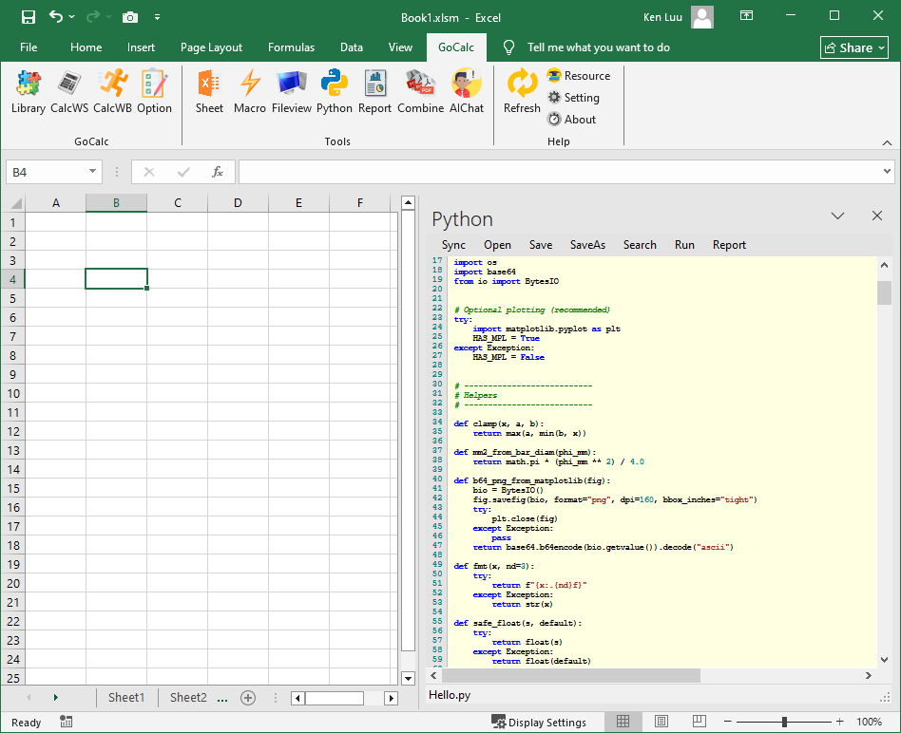Click the Ken Luu account avatar
This screenshot has height=733, width=901.
pyautogui.click(x=702, y=17)
